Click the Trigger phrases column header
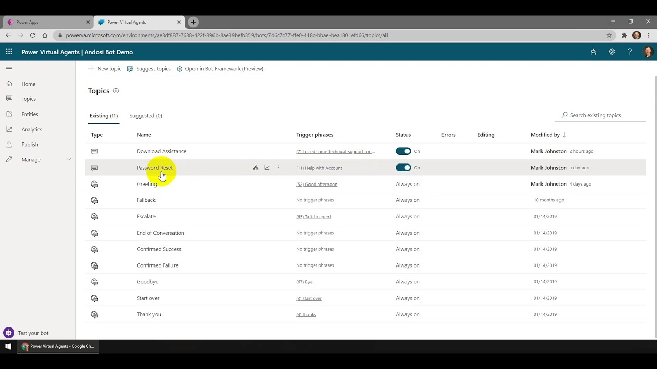The height and width of the screenshot is (369, 657). [315, 135]
